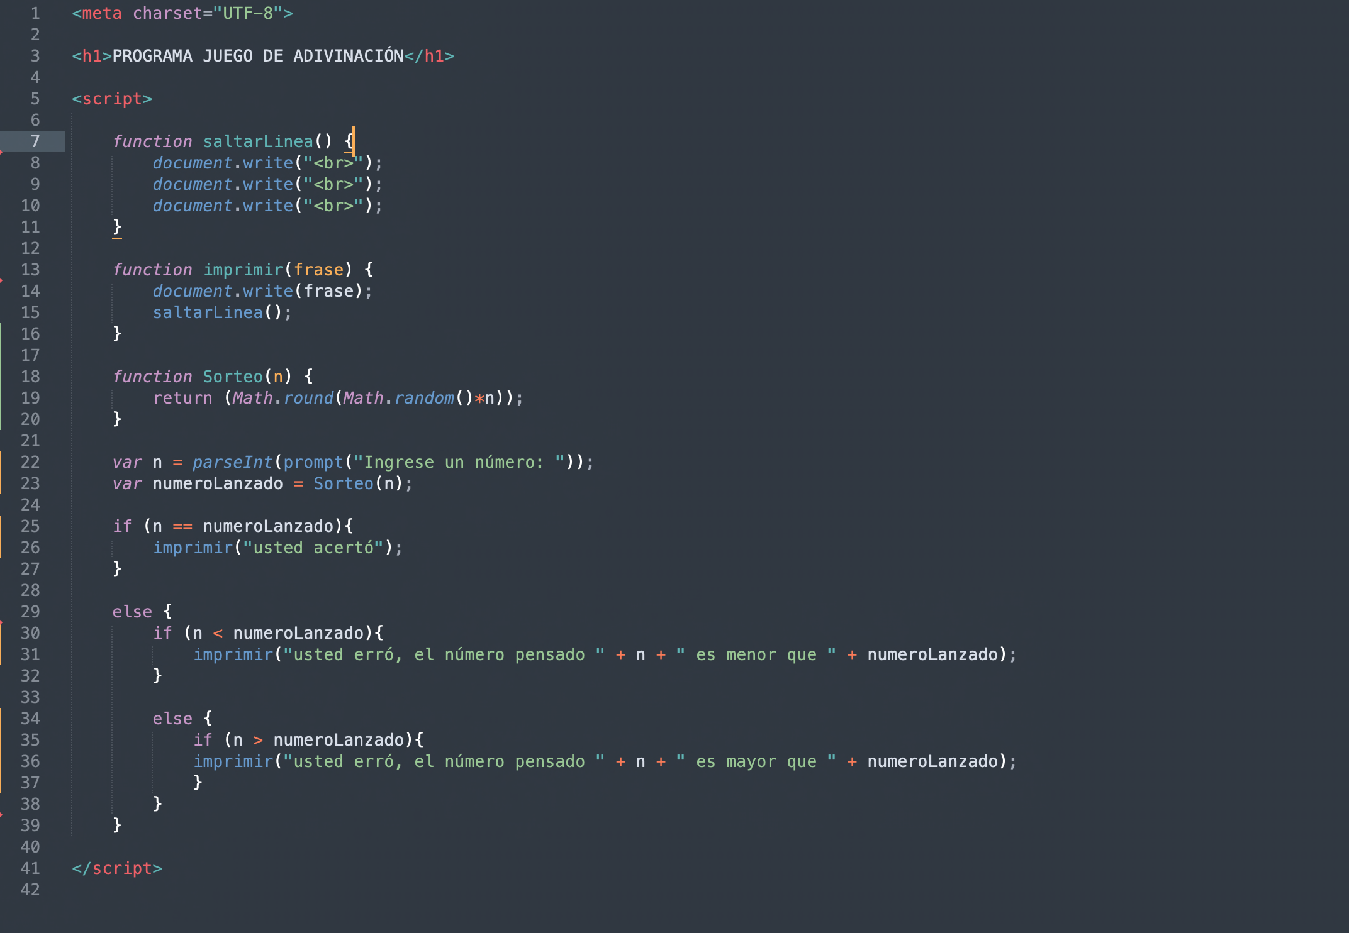Click the numeroLanzado variable on line 23

point(218,483)
